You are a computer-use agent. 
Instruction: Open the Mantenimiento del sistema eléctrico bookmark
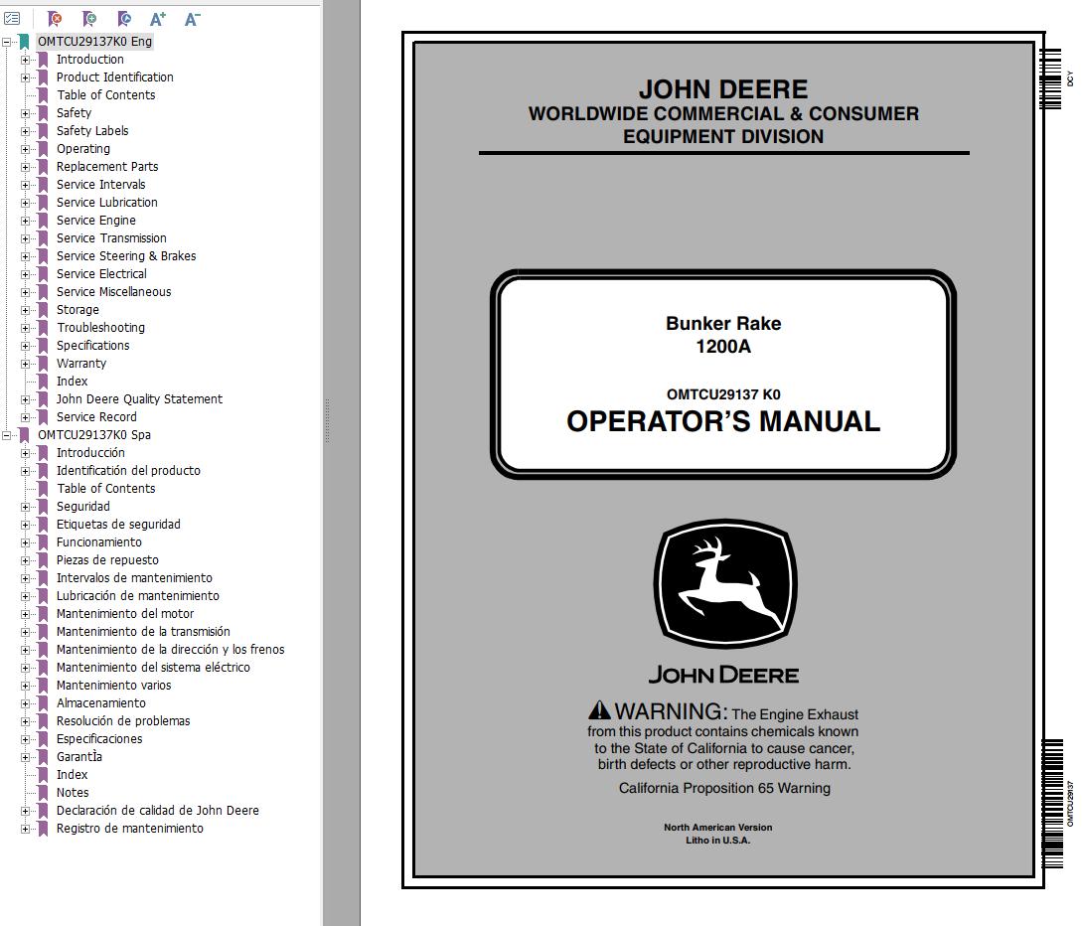point(152,668)
